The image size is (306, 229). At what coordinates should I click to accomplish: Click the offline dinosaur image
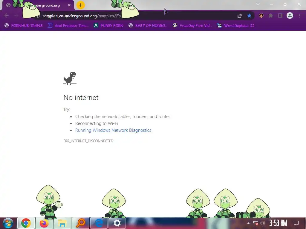(70, 78)
